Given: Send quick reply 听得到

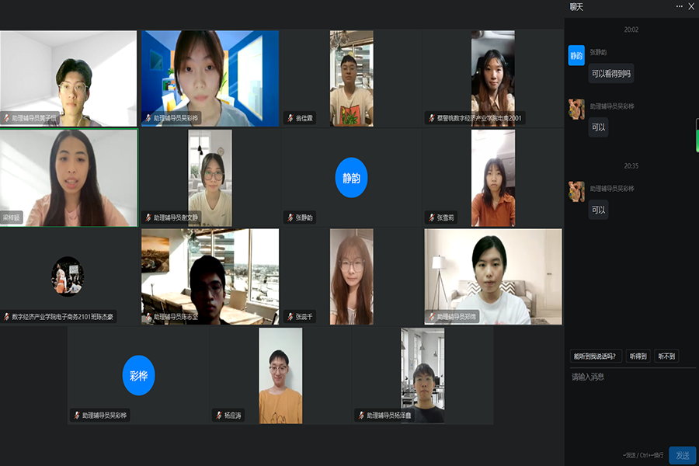Looking at the screenshot, I should tap(638, 356).
